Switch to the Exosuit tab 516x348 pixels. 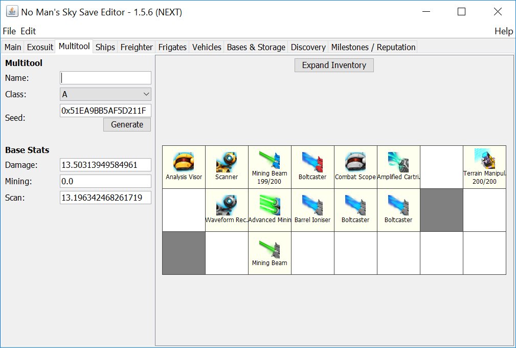(40, 47)
